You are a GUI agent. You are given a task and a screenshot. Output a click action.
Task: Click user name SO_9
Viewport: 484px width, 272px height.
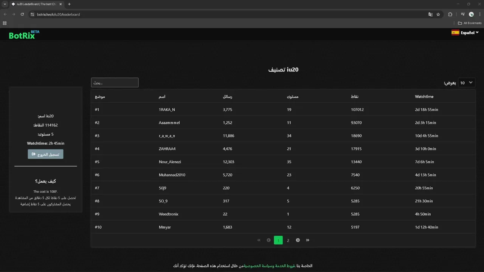coord(163,201)
